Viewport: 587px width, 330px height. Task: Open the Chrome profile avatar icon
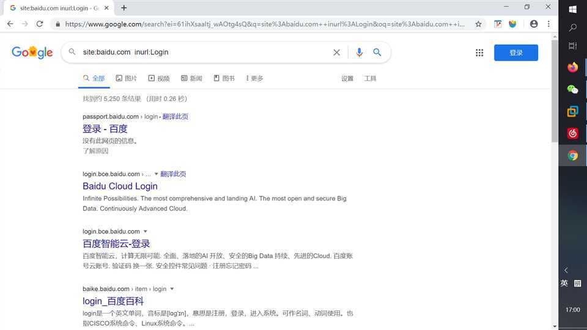534,24
